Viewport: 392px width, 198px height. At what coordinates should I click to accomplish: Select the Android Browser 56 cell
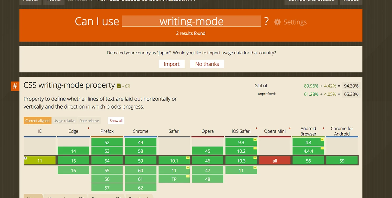pyautogui.click(x=308, y=161)
